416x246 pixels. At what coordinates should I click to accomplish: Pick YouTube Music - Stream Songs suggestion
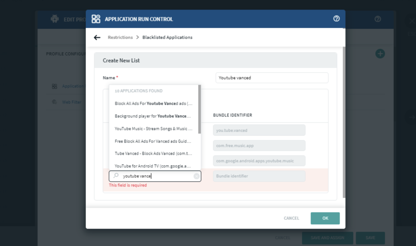153,129
